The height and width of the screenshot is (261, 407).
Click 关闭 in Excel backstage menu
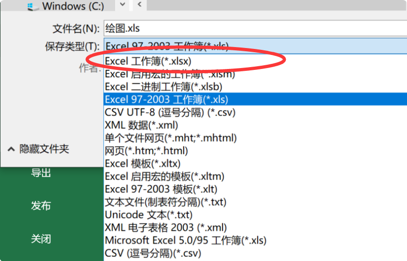tap(41, 239)
